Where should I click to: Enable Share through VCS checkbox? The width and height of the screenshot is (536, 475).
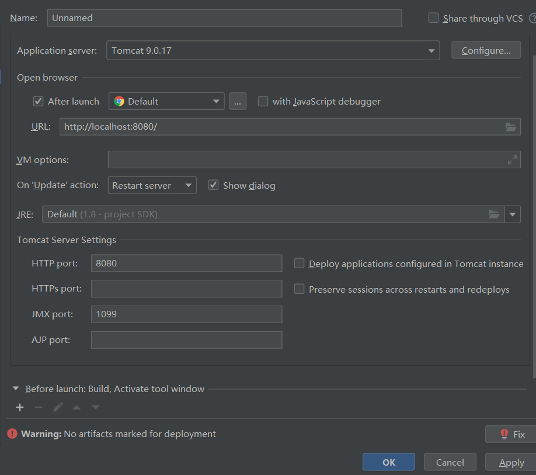coord(433,18)
